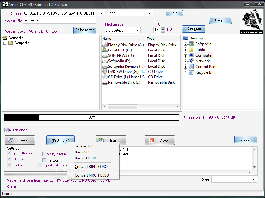265x198 pixels.
Task: Click the root Softpedia open-folder icon
Action: tap(5, 38)
